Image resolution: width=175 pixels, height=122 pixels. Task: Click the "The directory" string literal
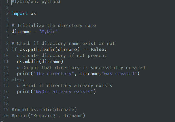point(56,73)
